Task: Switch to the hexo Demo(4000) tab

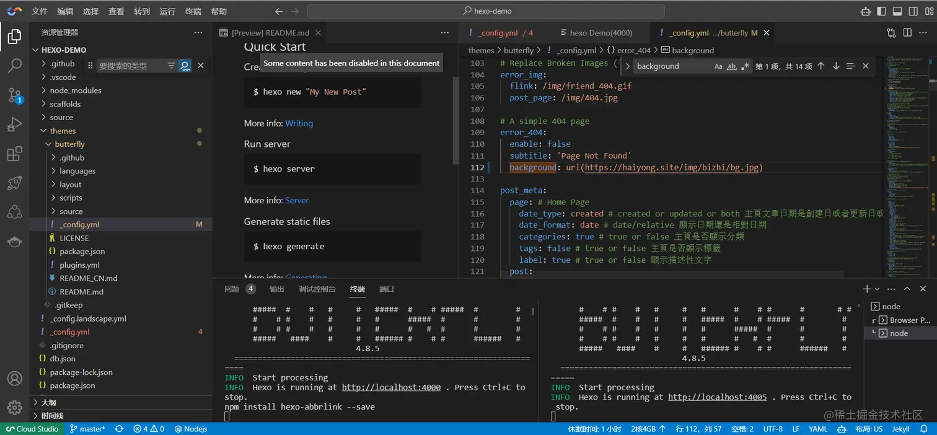Action: pyautogui.click(x=600, y=33)
